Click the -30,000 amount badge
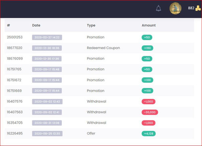Image resolution: width=202 pixels, height=146 pixels. point(150,112)
